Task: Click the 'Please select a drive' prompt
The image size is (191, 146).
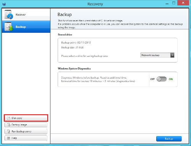Action: coord(85,56)
